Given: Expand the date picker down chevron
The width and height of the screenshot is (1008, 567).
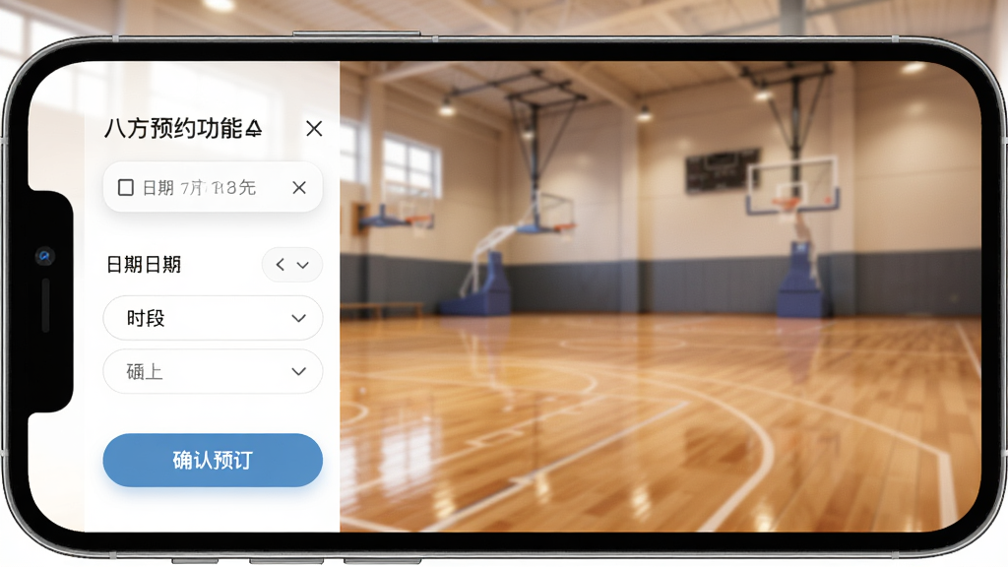Looking at the screenshot, I should [303, 265].
